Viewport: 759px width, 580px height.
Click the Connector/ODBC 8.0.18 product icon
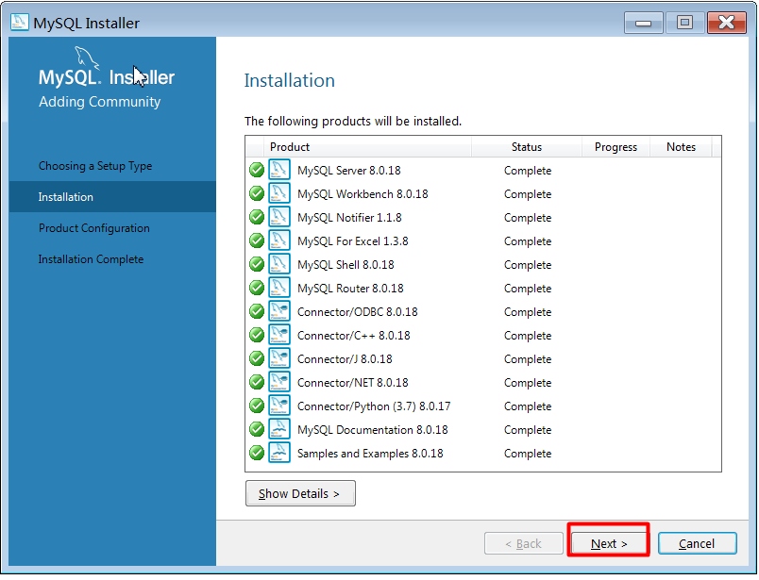(279, 312)
